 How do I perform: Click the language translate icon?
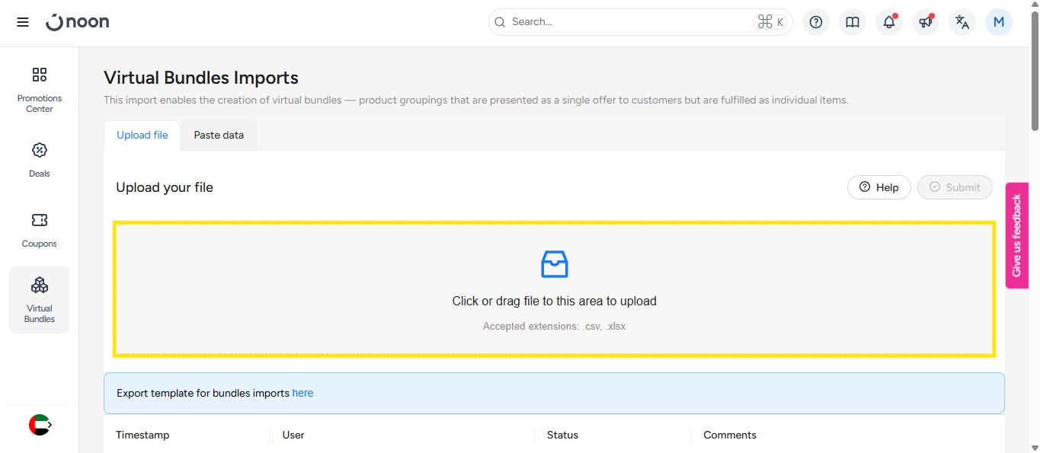[962, 22]
